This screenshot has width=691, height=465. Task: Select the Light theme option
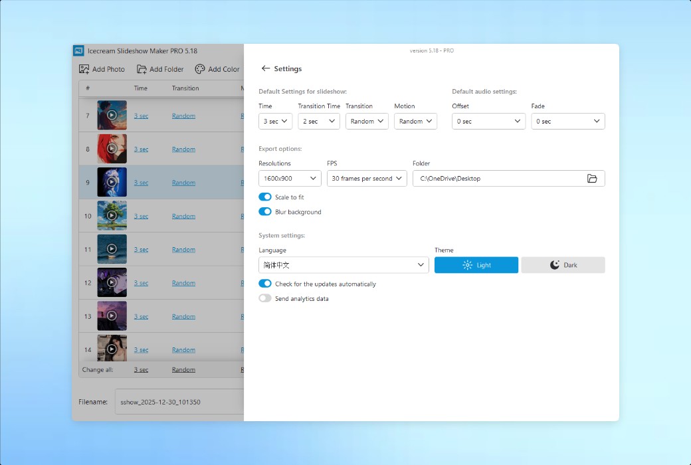click(476, 264)
